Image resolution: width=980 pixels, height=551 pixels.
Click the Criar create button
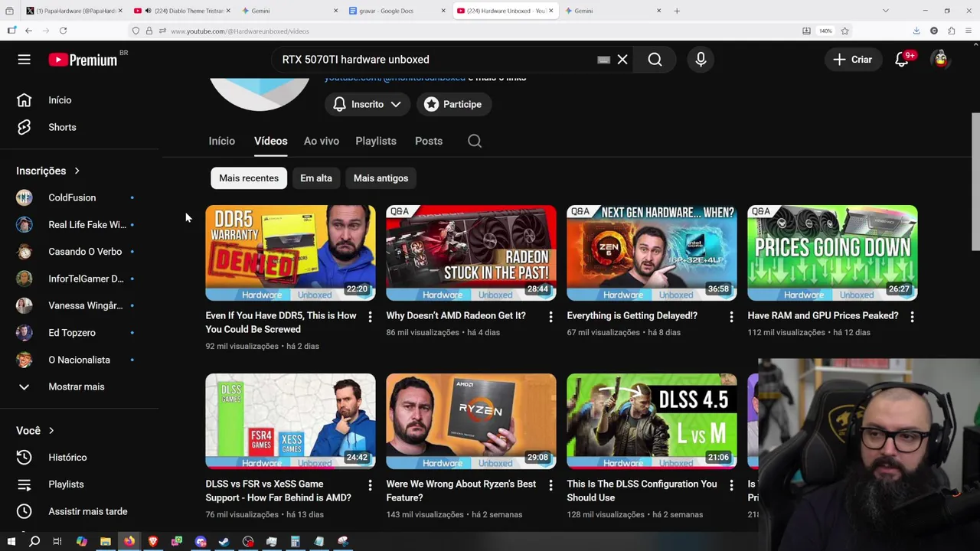853,60
